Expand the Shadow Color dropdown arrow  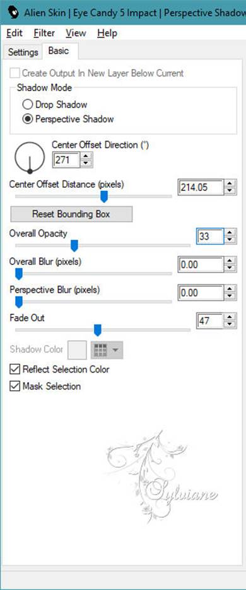pyautogui.click(x=115, y=350)
